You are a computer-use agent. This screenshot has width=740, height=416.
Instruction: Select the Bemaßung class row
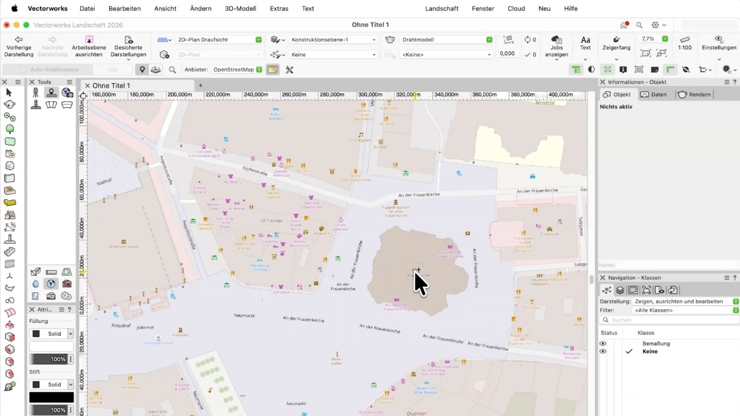tap(669, 343)
